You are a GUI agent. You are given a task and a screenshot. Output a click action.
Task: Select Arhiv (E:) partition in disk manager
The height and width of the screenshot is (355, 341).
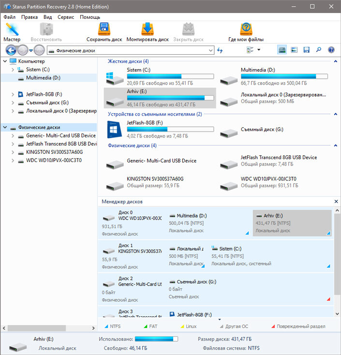pos(292,223)
